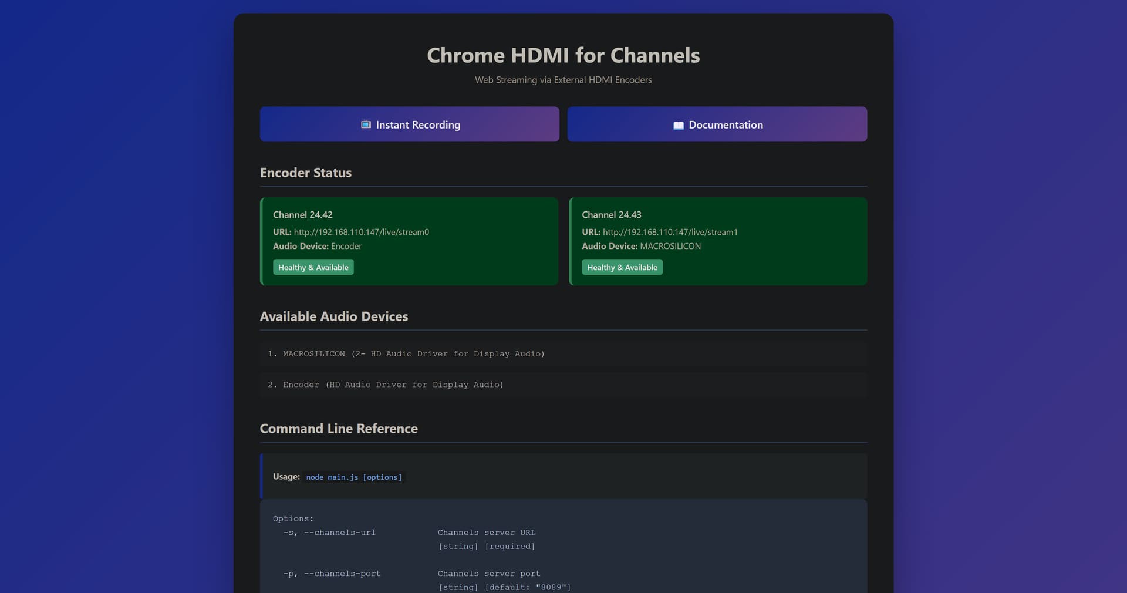Click the Available Audio Devices heading
This screenshot has width=1127, height=593.
(x=333, y=316)
